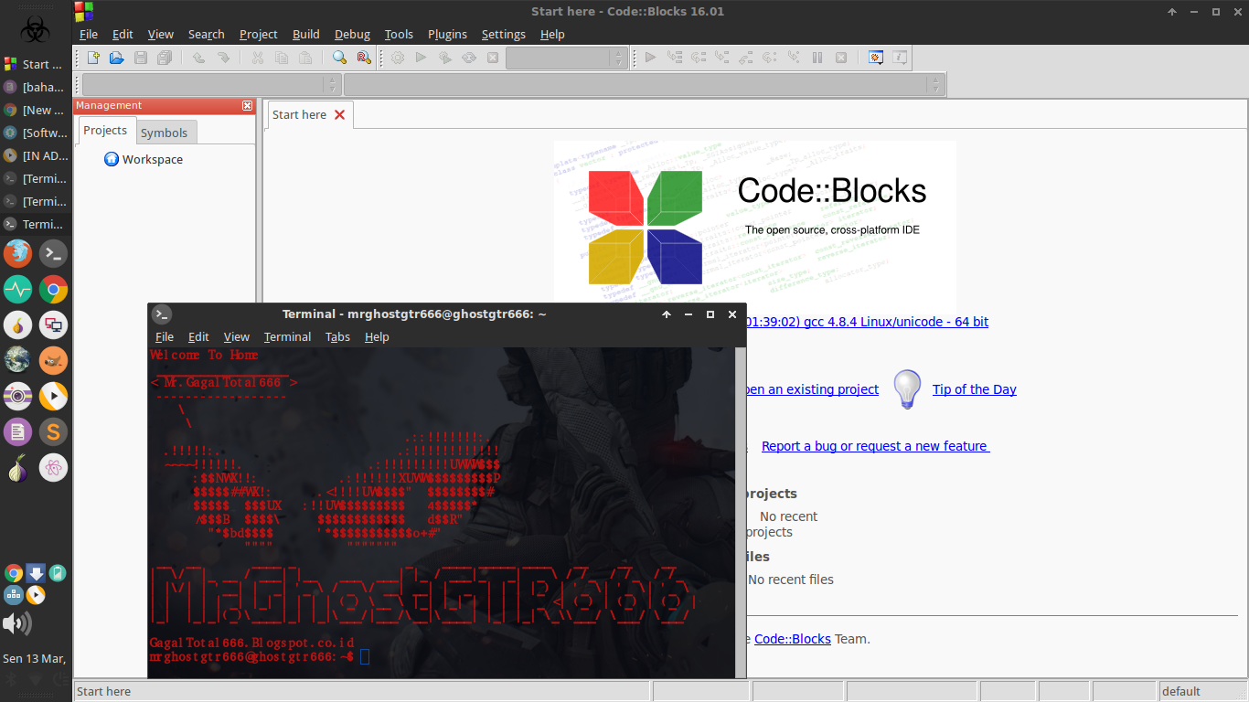Click the volume speaker icon in panel

[x=16, y=623]
